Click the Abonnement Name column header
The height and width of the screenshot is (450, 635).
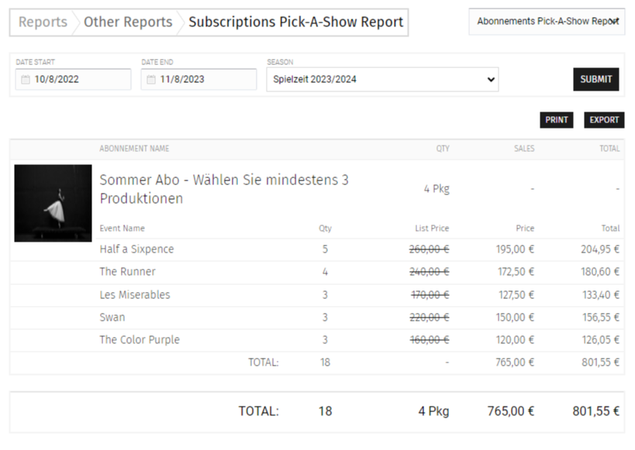pyautogui.click(x=133, y=149)
